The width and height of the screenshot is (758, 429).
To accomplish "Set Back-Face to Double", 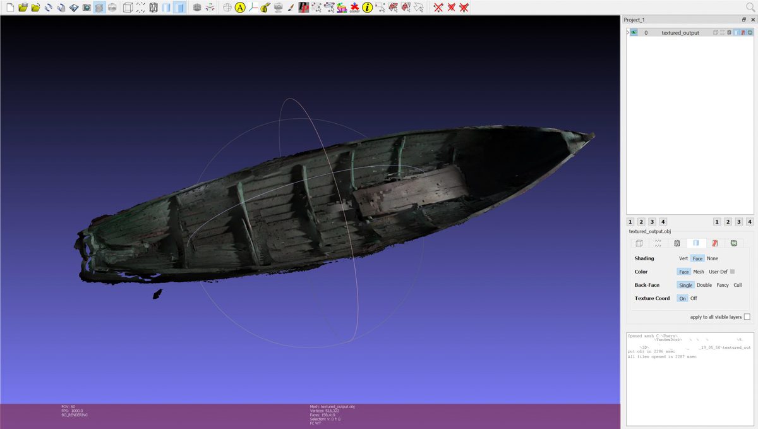I will point(704,285).
